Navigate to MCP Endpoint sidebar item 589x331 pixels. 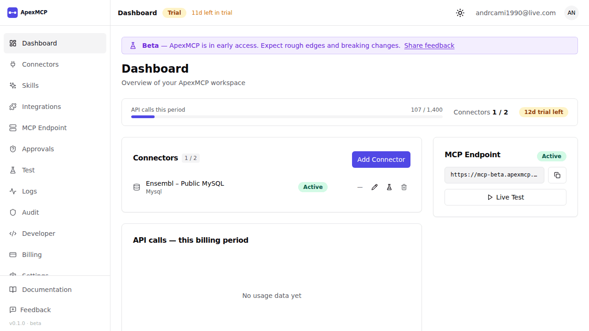click(x=55, y=128)
